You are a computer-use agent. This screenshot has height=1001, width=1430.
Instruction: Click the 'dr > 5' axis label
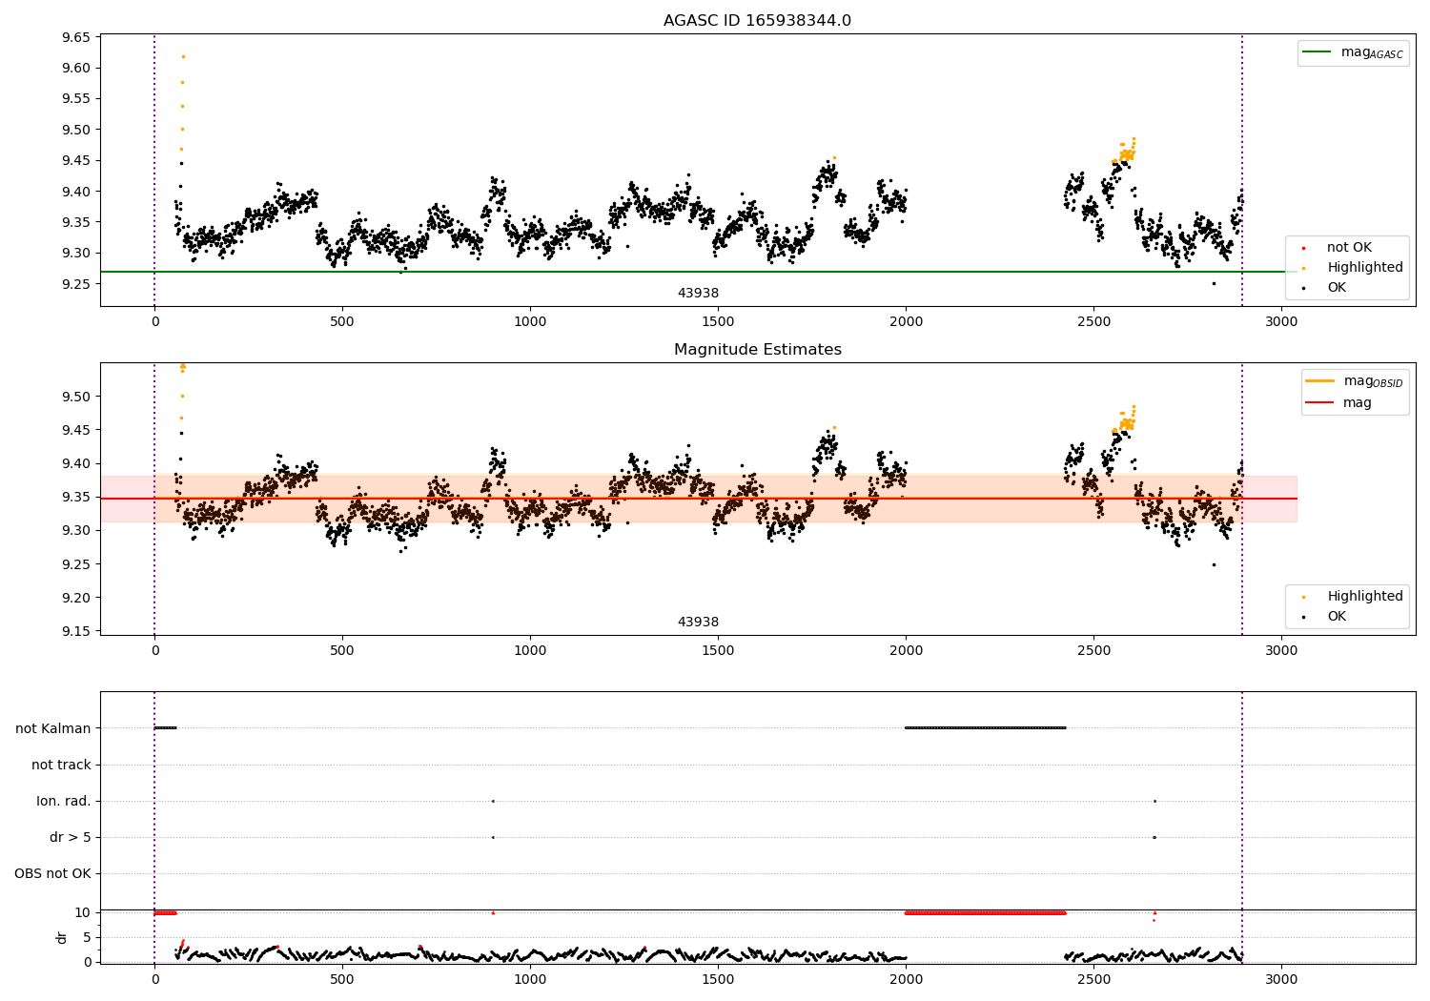pos(71,837)
